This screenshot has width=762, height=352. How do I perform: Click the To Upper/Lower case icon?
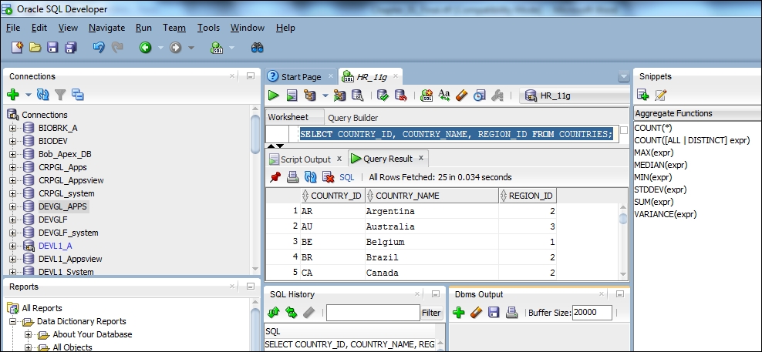click(x=444, y=96)
